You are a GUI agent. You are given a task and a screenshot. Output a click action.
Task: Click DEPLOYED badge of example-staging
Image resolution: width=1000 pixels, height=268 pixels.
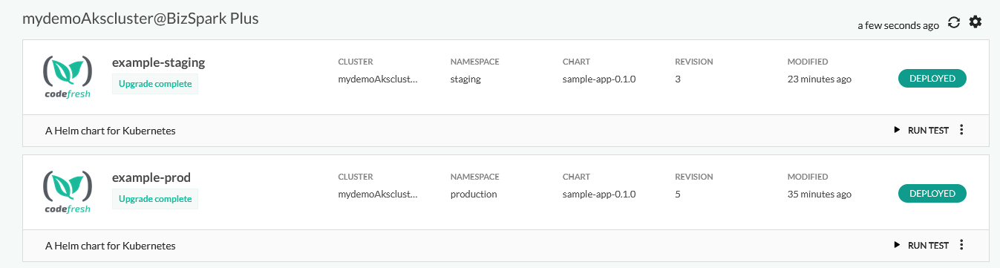[x=932, y=79]
